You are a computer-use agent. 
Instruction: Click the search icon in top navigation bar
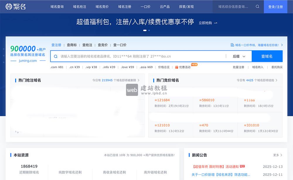coord(257,6)
